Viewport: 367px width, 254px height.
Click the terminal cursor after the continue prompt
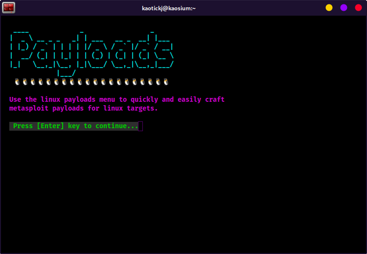(x=140, y=126)
